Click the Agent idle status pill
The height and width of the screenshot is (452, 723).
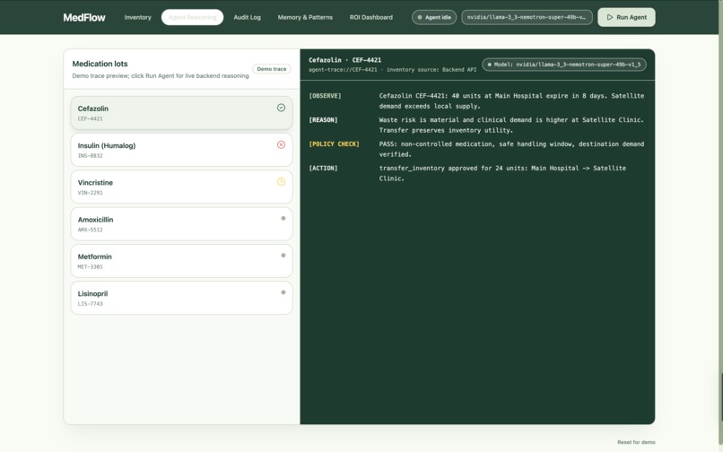click(434, 18)
